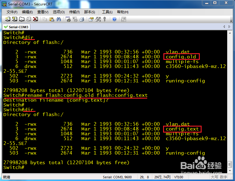Open the 编辑(E) menu
Viewport: 235px width, 181px height.
click(x=27, y=12)
